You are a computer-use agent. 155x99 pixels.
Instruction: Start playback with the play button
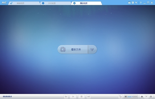coord(73,97)
